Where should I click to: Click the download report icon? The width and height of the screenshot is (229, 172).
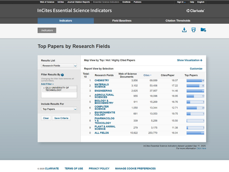pyautogui.click(x=184, y=30)
